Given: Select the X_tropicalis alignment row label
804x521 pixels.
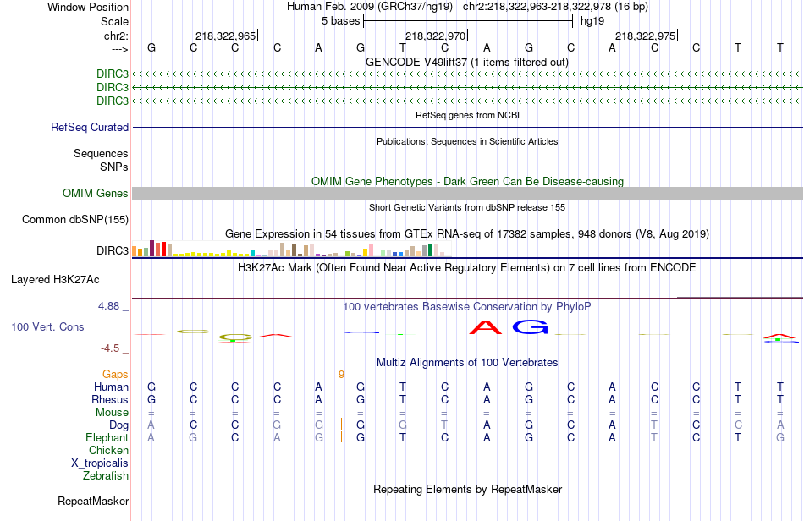Looking at the screenshot, I should coord(100,463).
